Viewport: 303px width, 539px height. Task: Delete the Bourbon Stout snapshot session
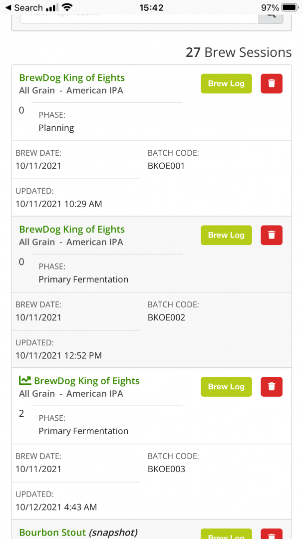click(272, 534)
